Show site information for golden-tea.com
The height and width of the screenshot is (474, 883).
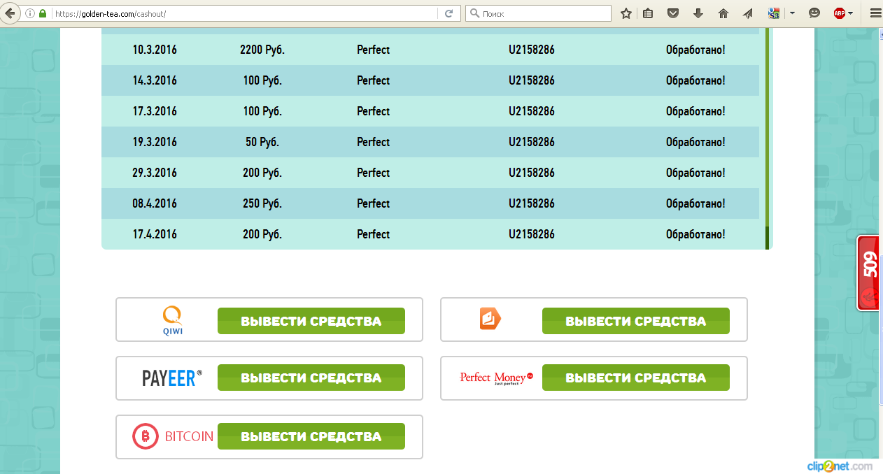30,13
